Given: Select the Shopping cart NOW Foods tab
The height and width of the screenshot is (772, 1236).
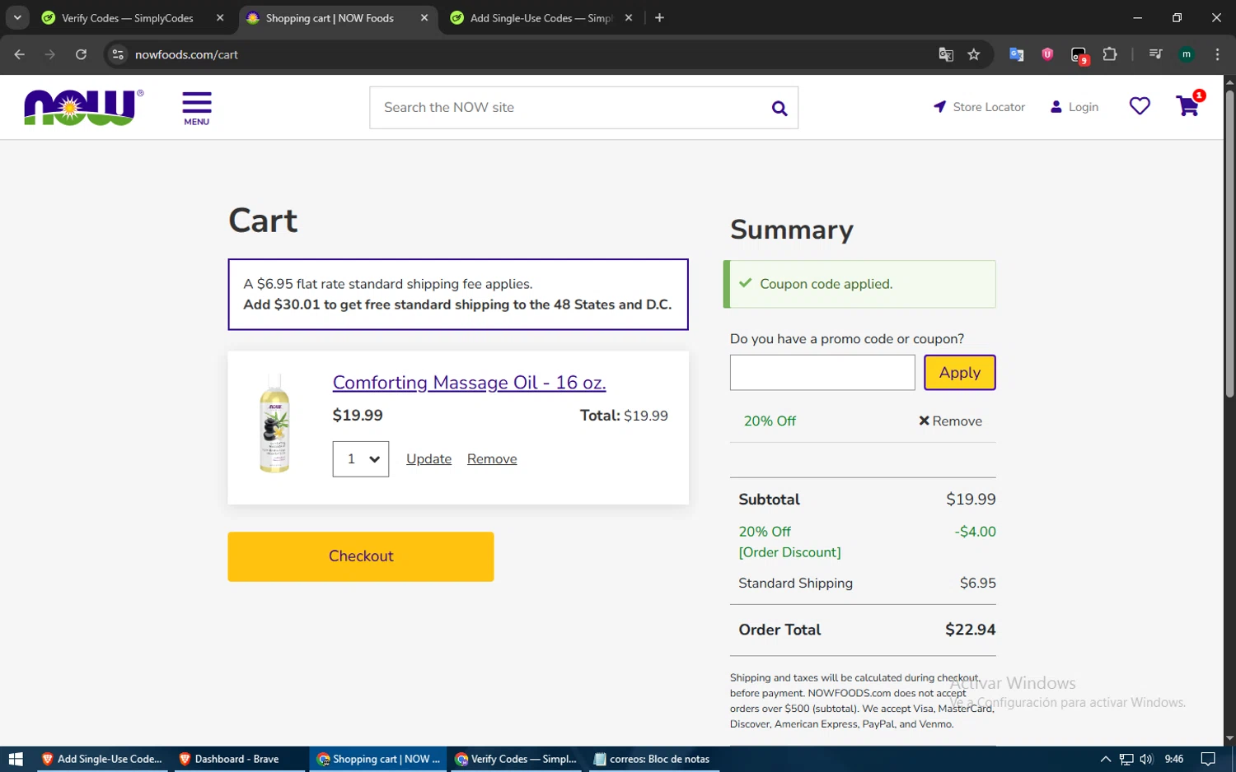Looking at the screenshot, I should (x=336, y=18).
